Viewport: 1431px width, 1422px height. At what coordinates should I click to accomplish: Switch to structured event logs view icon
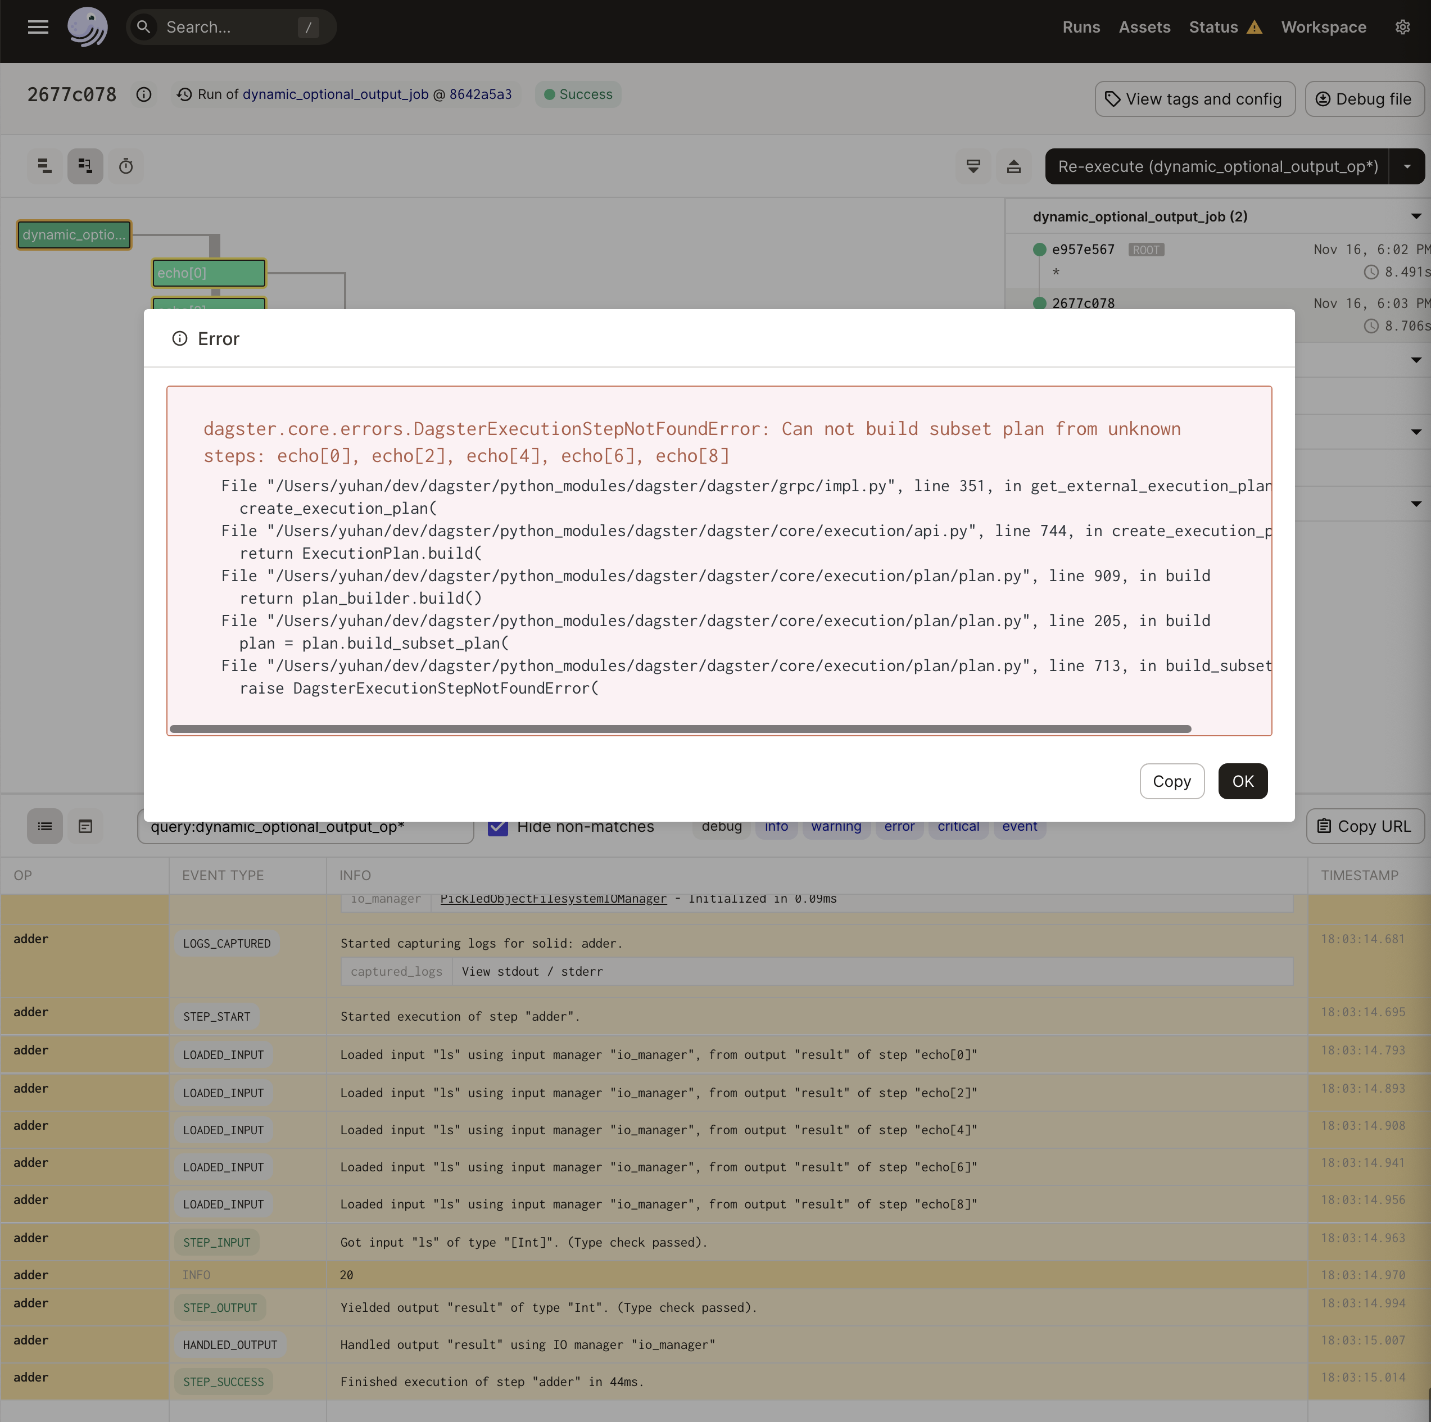tap(44, 826)
